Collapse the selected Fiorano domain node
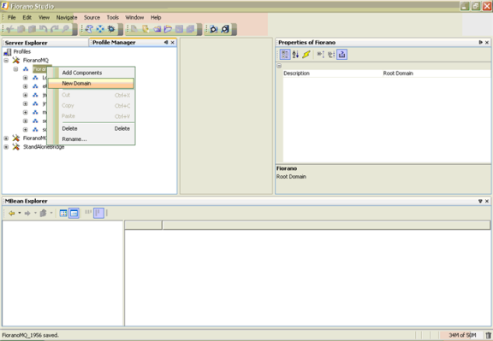The image size is (493, 341). point(15,69)
